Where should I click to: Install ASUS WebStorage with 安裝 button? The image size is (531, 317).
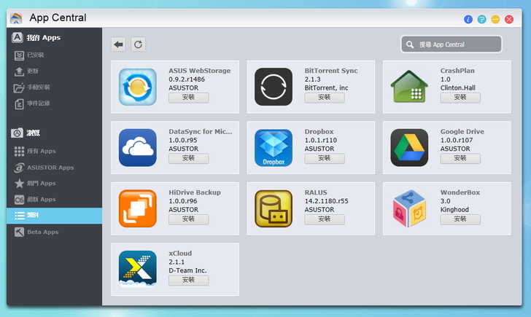(x=189, y=98)
